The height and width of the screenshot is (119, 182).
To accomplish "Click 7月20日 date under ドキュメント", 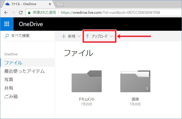I will coord(86,104).
